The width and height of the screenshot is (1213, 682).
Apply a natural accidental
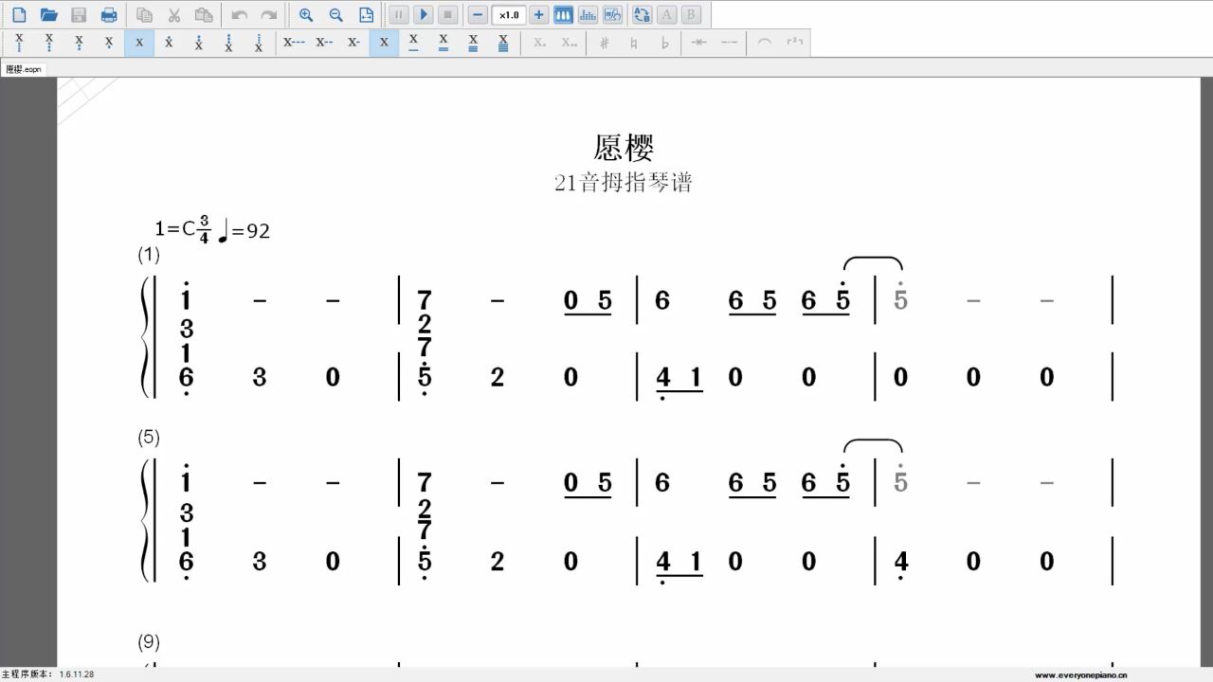tap(634, 43)
